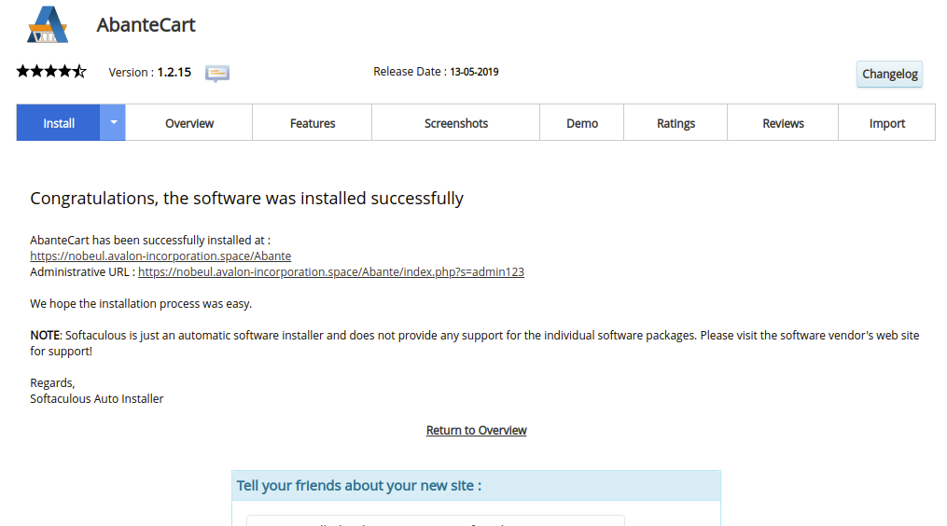This screenshot has height=526, width=947.
Task: Open the Administrative URL link
Action: click(331, 271)
